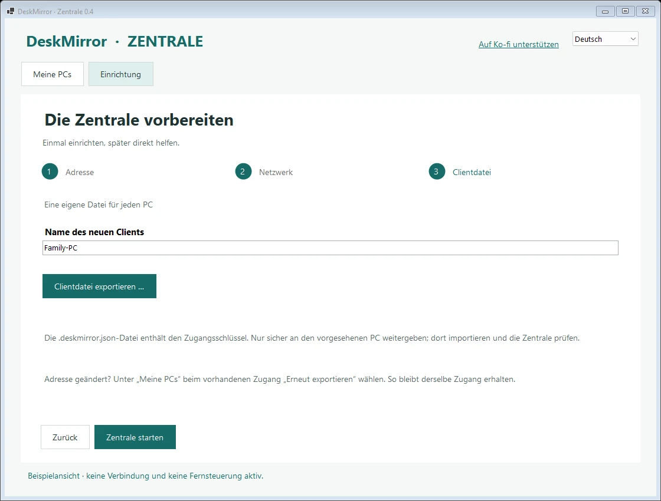Click the Beispielansicht status bar text
The width and height of the screenshot is (661, 501).
(145, 476)
